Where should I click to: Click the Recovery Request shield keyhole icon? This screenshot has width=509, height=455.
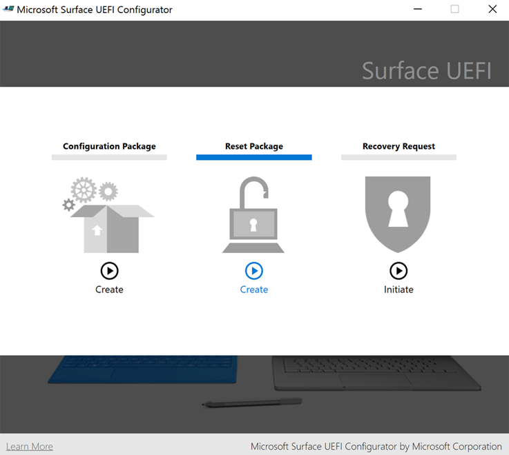[x=398, y=214]
